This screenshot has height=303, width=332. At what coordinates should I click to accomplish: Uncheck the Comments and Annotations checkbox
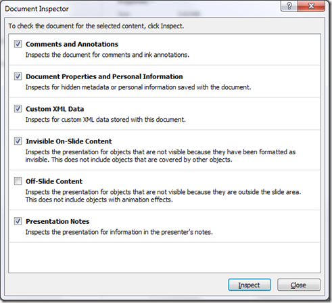pos(18,44)
